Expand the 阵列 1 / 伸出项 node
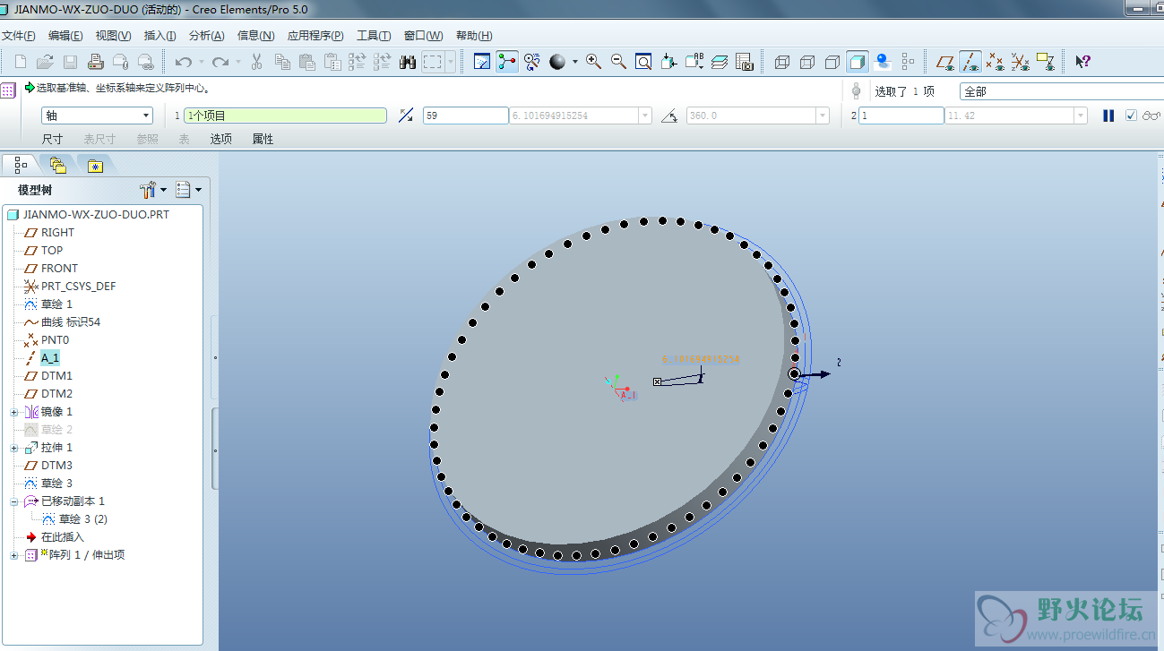Viewport: 1164px width, 651px height. [14, 555]
